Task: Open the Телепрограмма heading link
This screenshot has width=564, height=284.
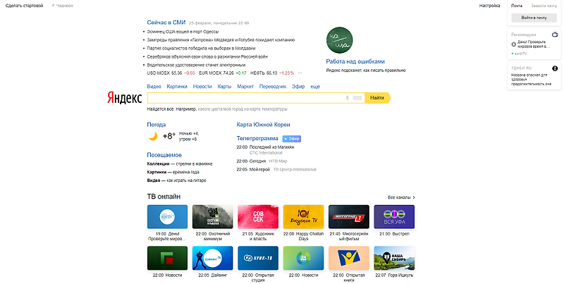Action: click(257, 138)
